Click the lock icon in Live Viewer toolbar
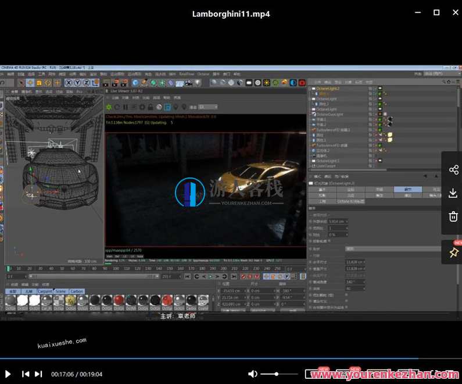This screenshot has width=462, height=384. [151, 107]
